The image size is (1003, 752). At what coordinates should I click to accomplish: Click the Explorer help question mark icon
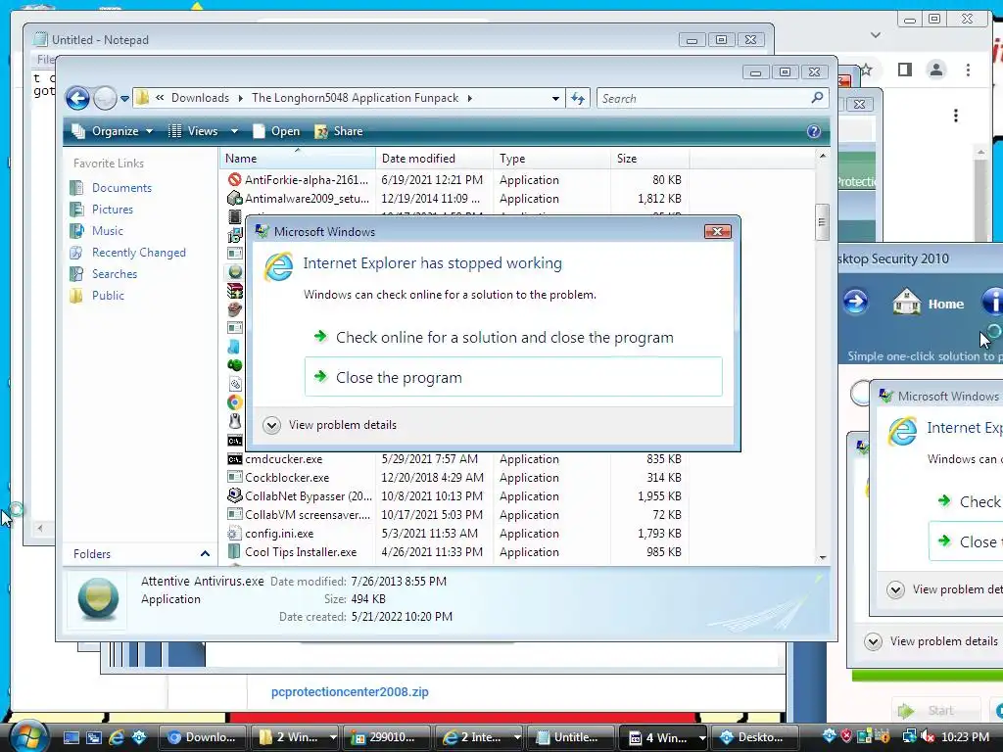(x=813, y=131)
